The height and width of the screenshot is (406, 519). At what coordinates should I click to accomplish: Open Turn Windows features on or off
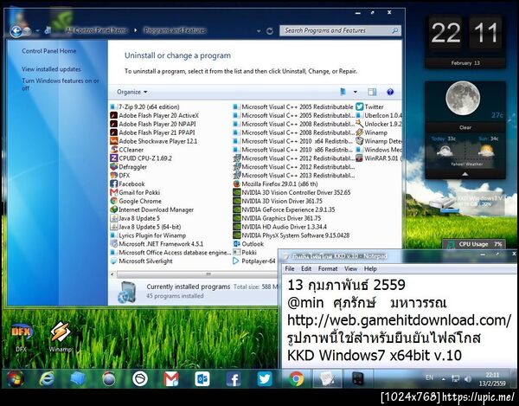point(61,85)
